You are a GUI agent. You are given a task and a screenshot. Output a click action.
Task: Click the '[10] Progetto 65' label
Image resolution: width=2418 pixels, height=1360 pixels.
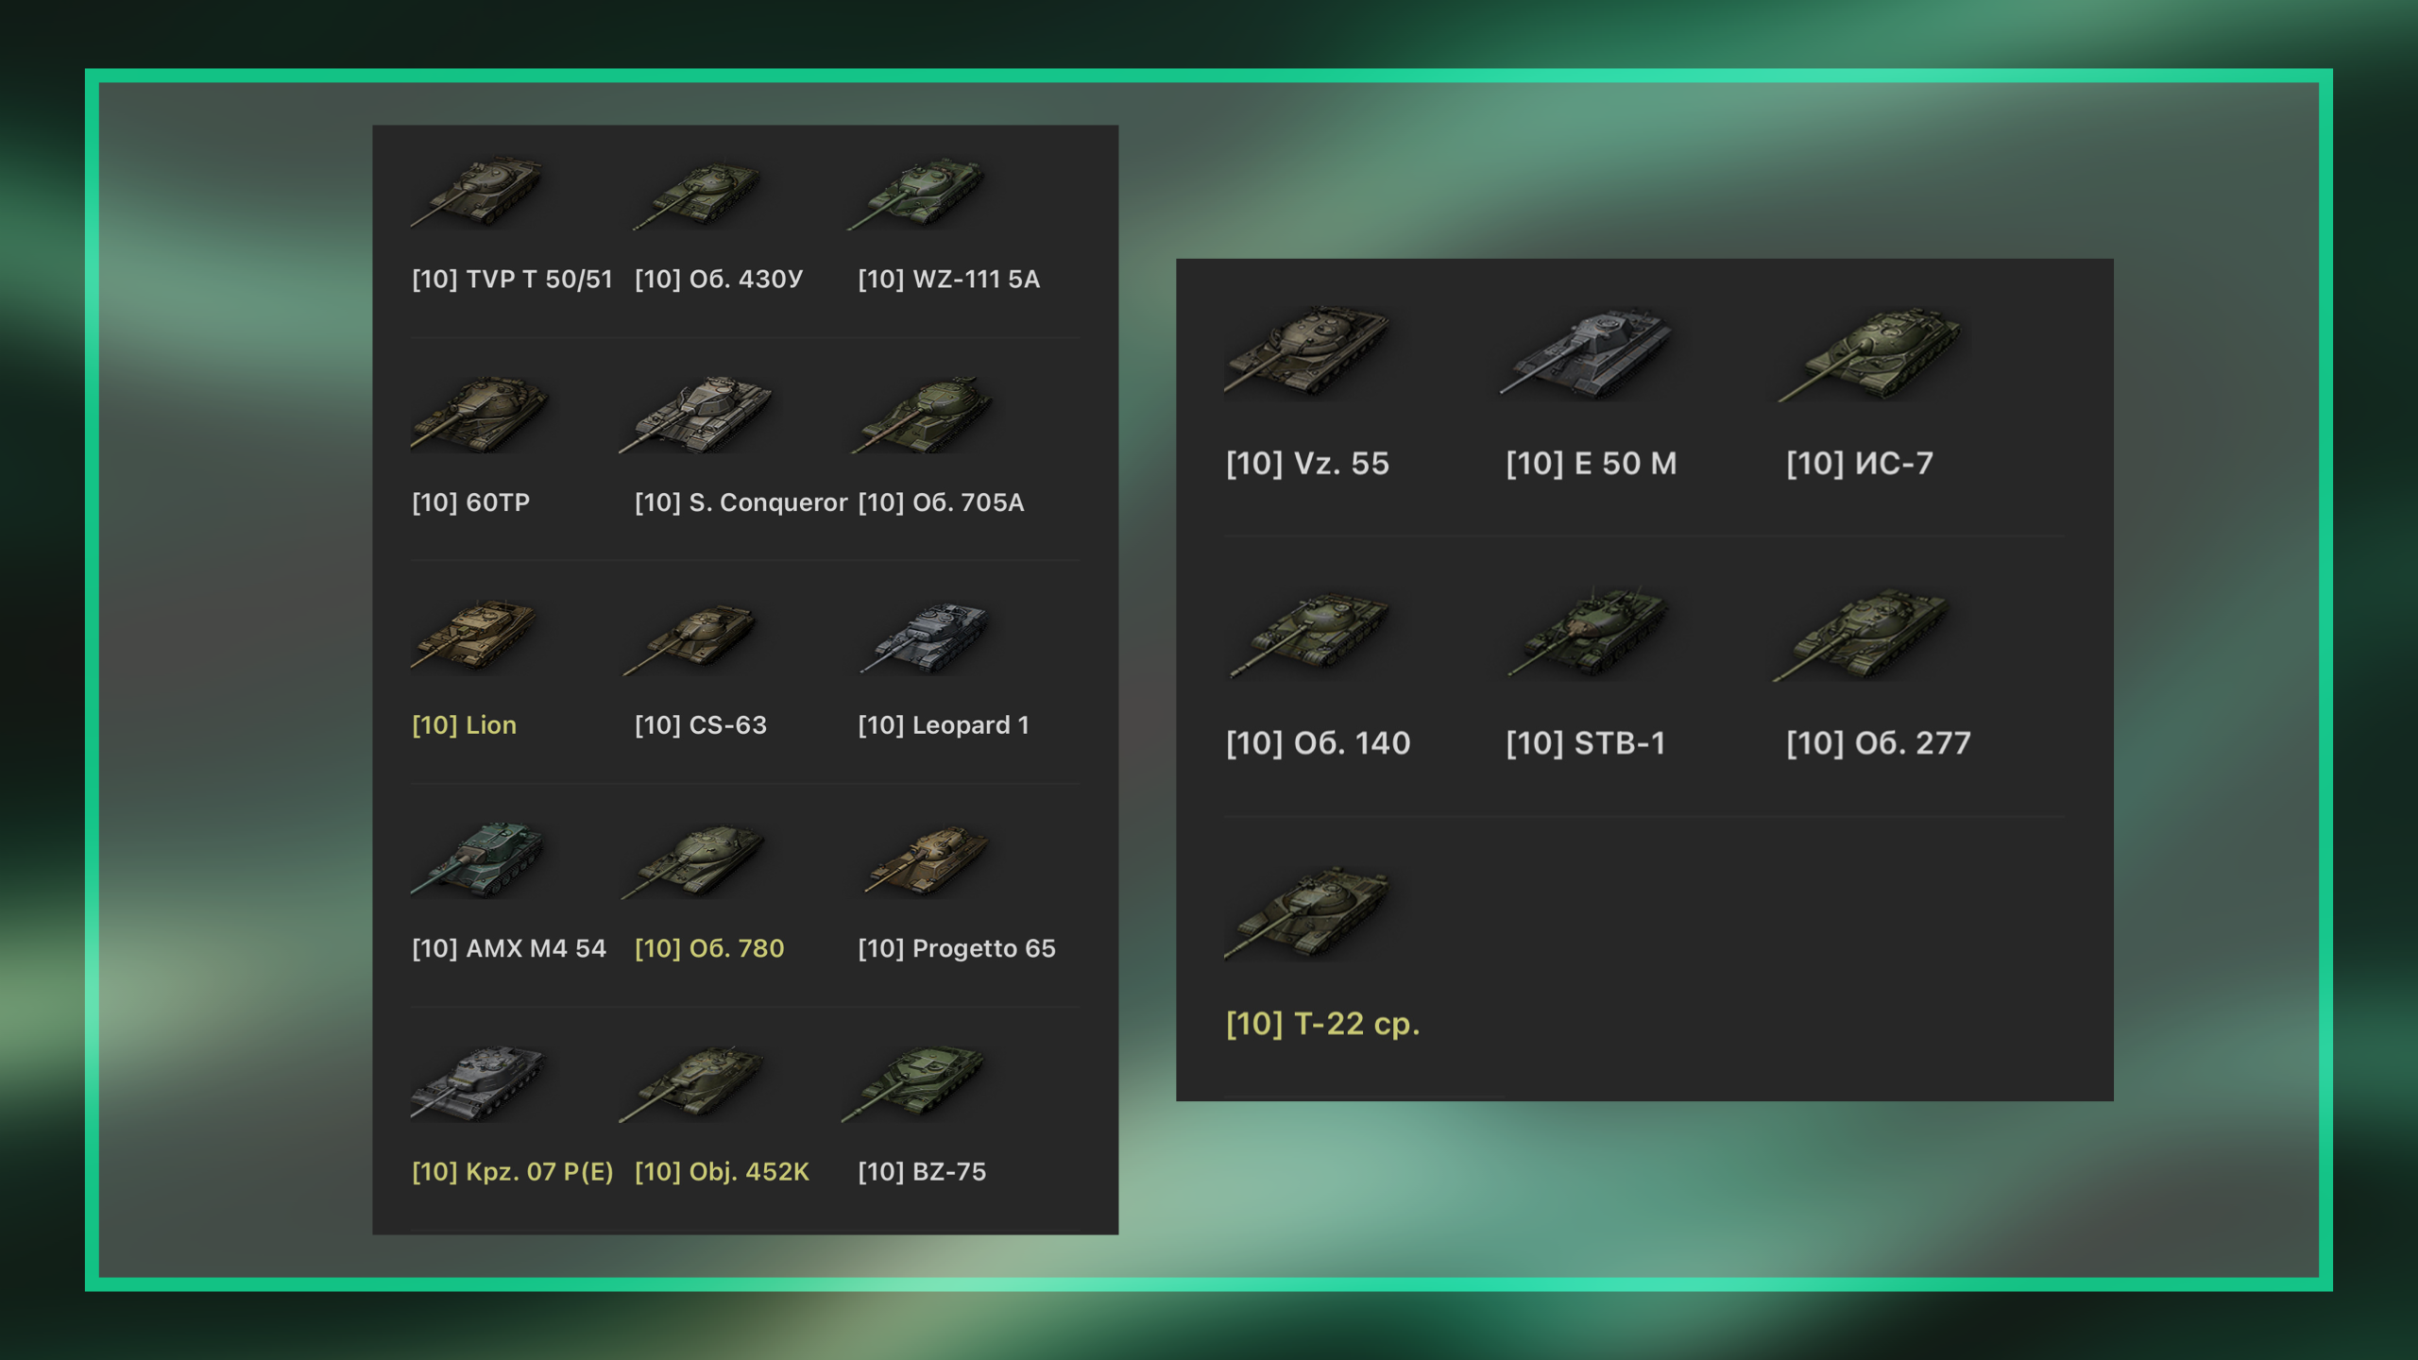[x=956, y=948]
